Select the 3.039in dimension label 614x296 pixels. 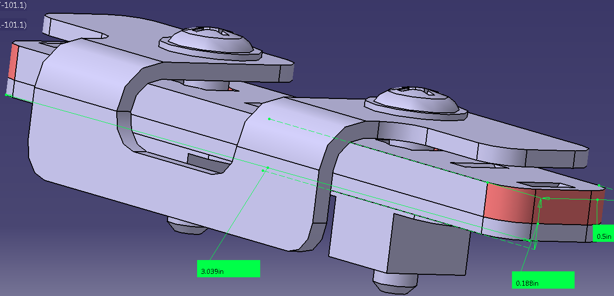click(x=228, y=268)
